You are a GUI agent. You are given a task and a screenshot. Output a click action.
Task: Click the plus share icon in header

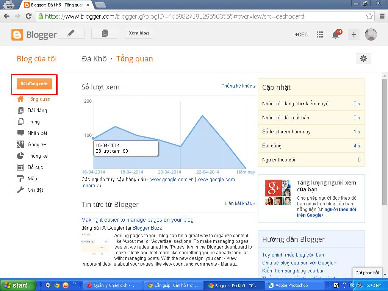pos(354,34)
